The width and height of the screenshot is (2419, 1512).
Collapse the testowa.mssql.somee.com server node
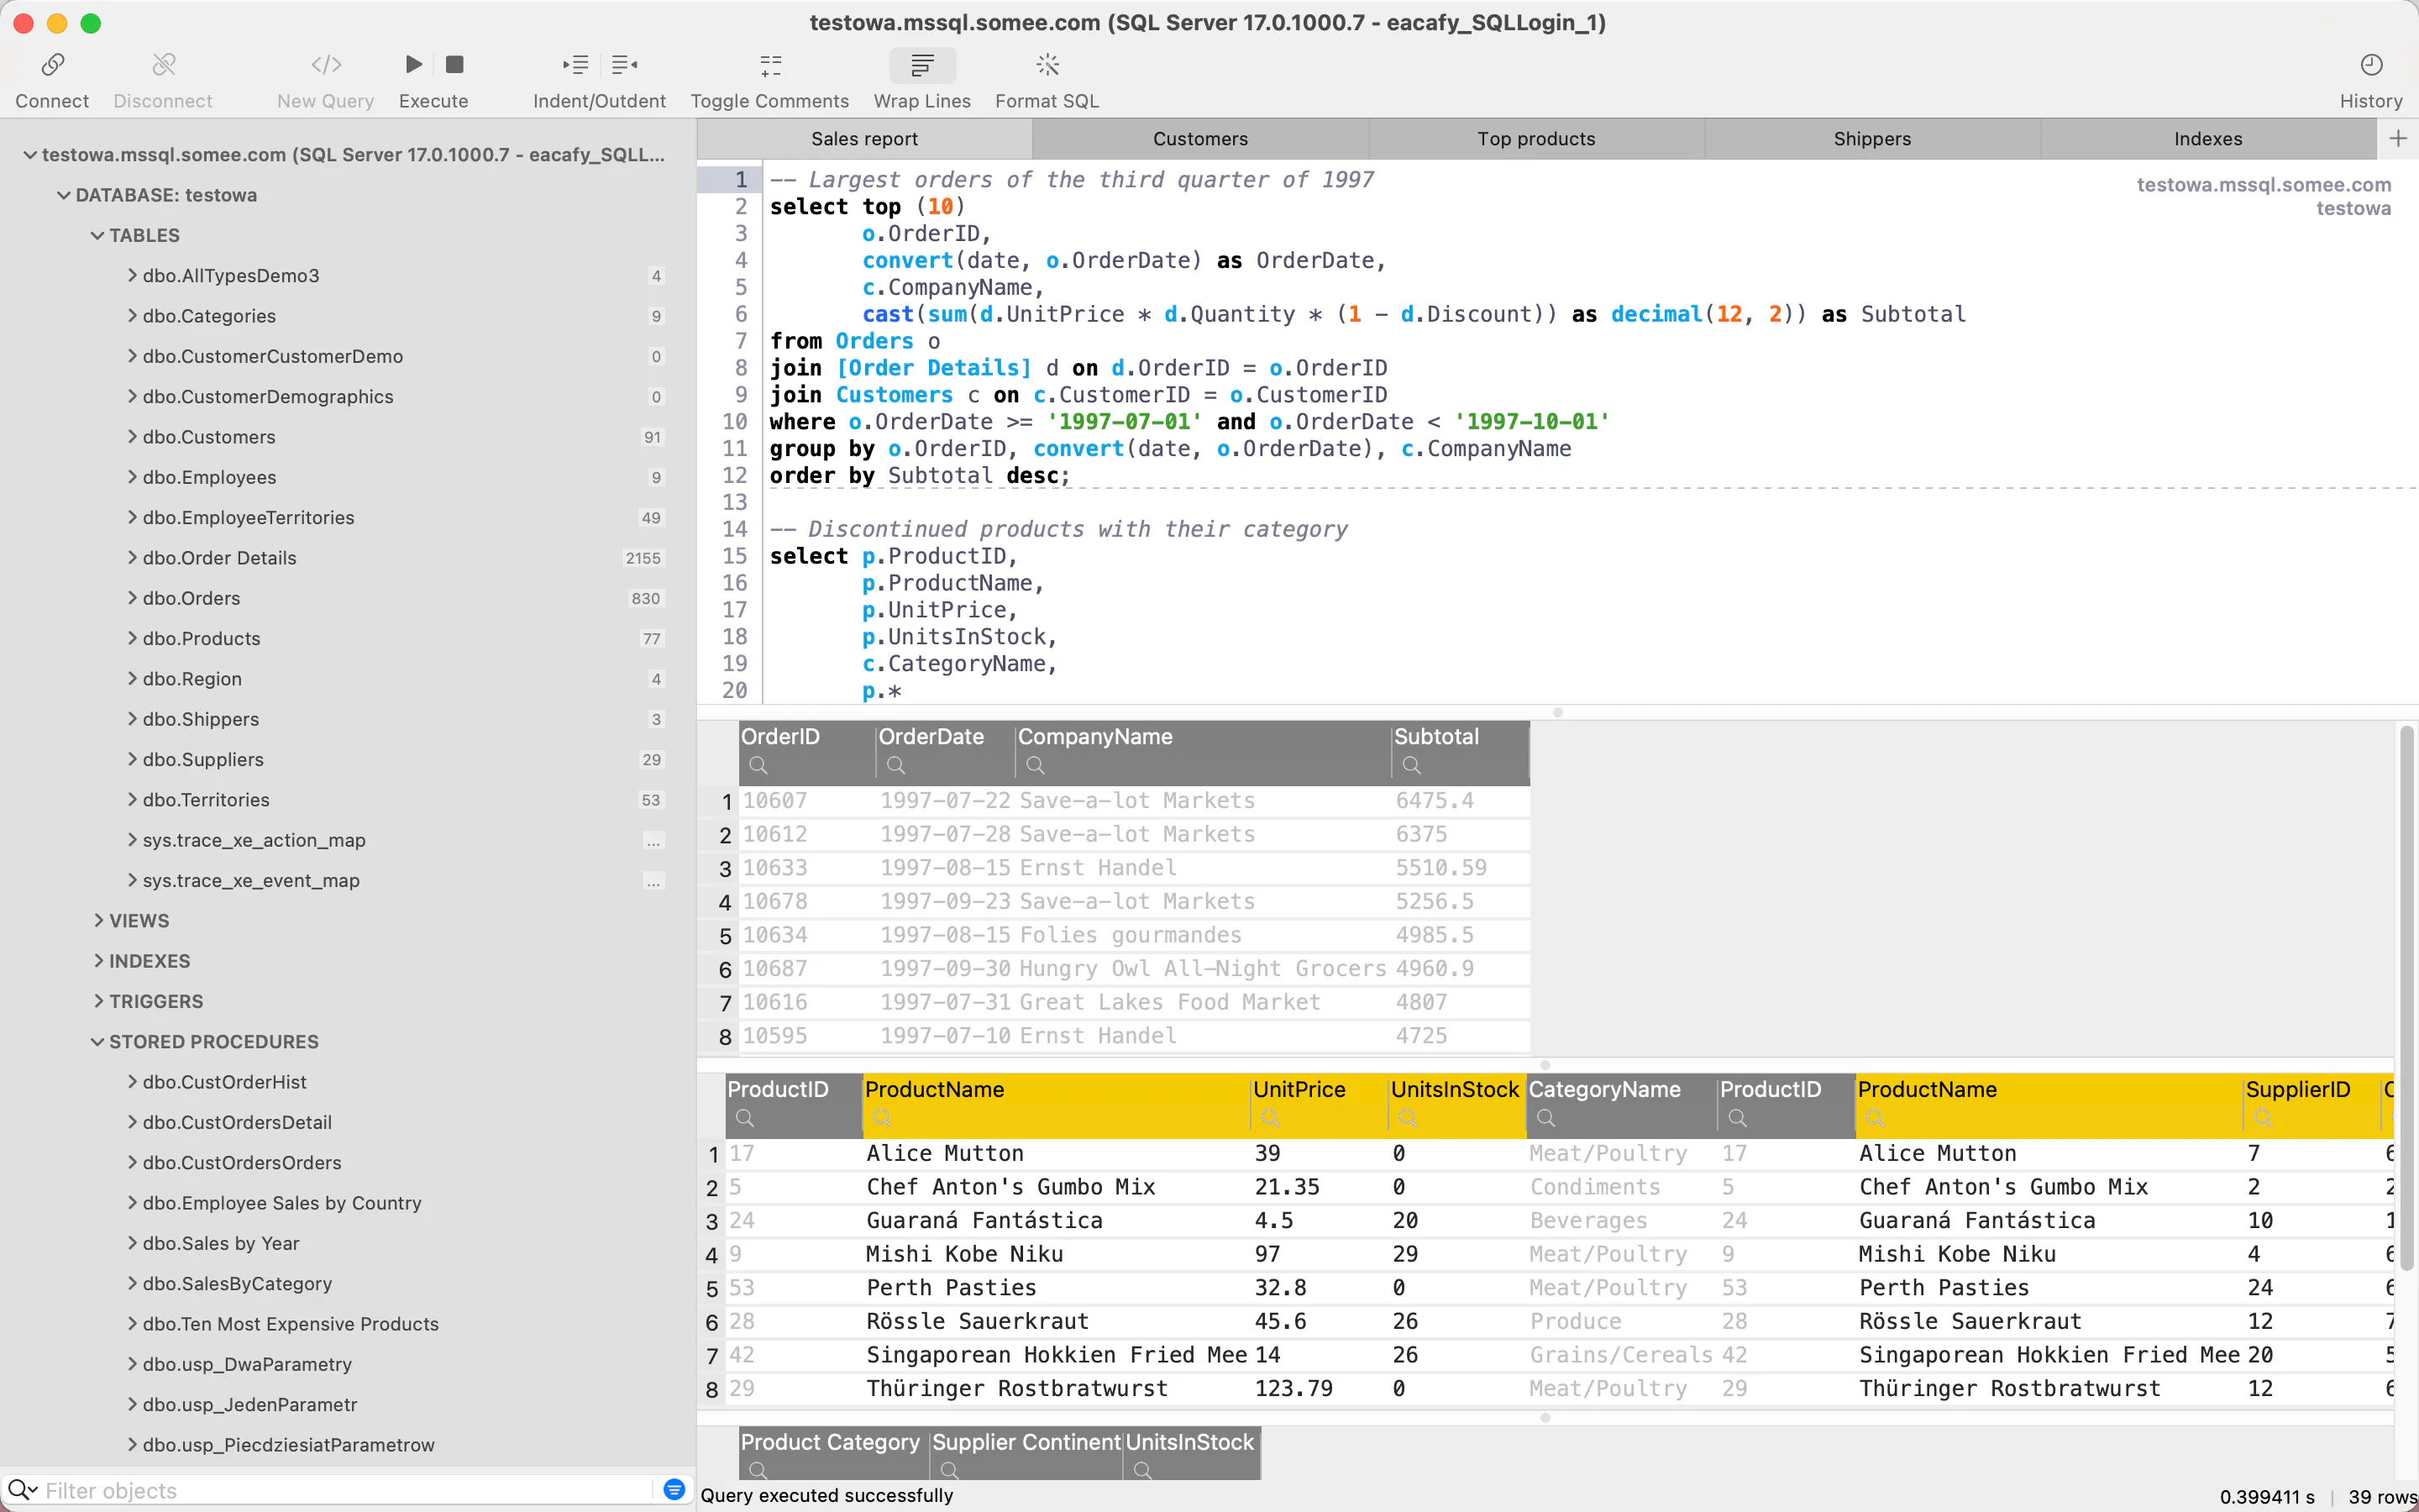tap(30, 155)
